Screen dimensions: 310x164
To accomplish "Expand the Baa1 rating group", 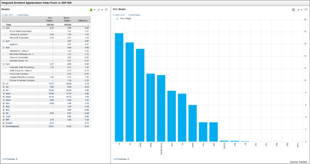I will 4,93.
